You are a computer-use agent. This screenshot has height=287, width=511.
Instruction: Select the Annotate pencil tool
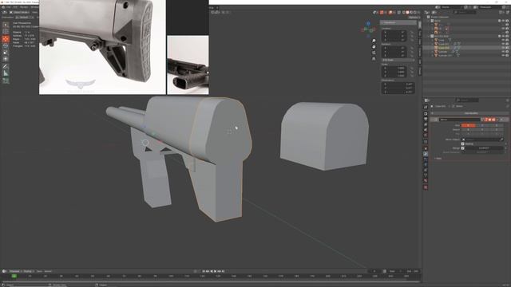[x=6, y=66]
